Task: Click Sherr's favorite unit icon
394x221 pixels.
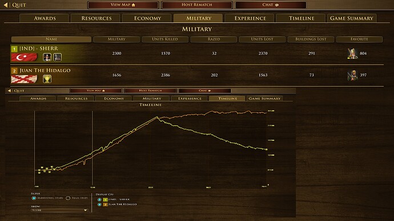Action: coord(352,54)
